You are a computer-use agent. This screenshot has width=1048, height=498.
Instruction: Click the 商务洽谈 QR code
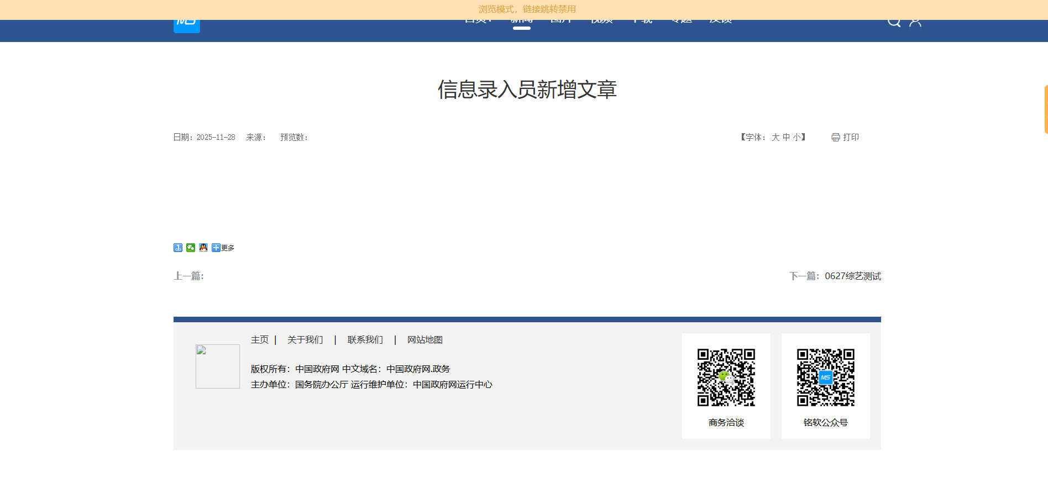(726, 378)
